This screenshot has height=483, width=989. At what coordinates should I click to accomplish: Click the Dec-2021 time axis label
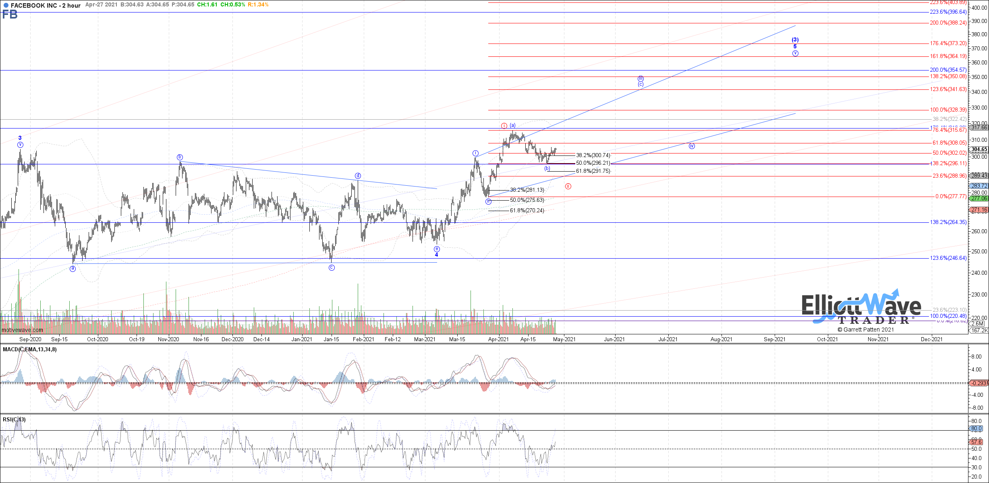(932, 339)
